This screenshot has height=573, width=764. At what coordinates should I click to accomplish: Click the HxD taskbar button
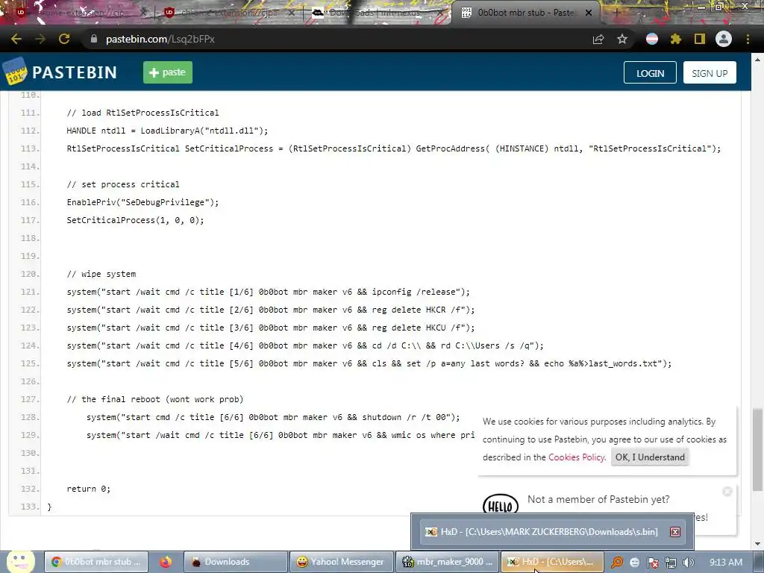[x=553, y=562]
